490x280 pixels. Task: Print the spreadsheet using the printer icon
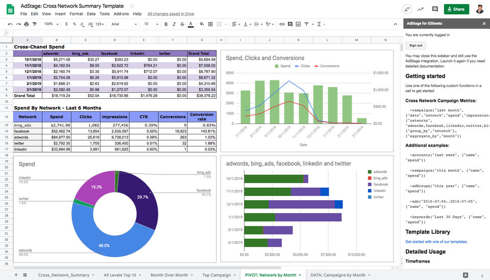[x=27, y=24]
